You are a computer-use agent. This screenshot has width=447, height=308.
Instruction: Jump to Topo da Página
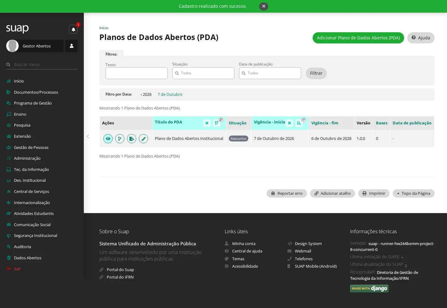pyautogui.click(x=413, y=194)
